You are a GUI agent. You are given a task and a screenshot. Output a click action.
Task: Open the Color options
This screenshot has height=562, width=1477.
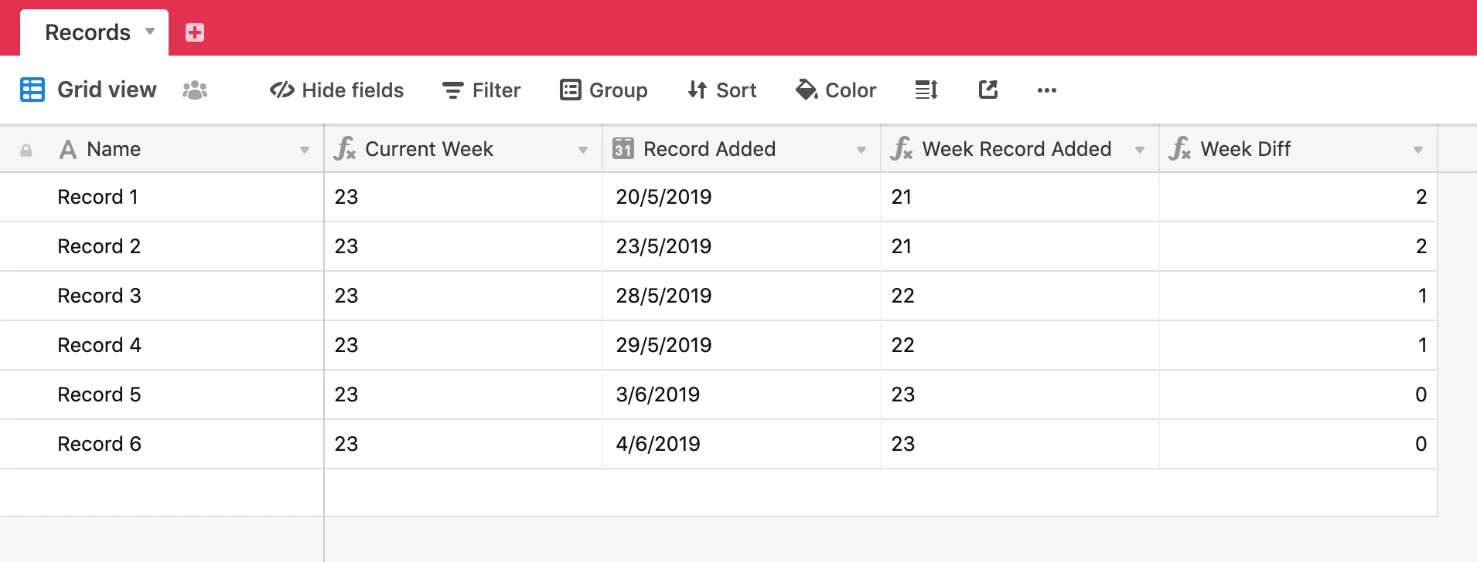click(x=836, y=90)
